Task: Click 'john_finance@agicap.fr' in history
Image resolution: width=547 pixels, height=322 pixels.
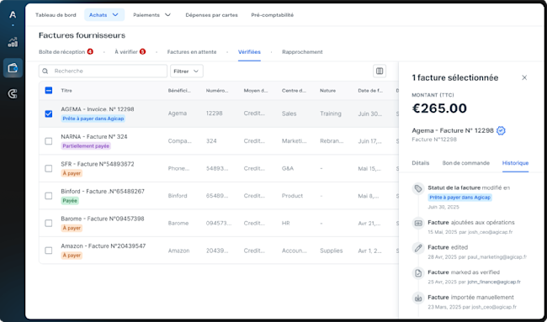Action: [x=494, y=282]
